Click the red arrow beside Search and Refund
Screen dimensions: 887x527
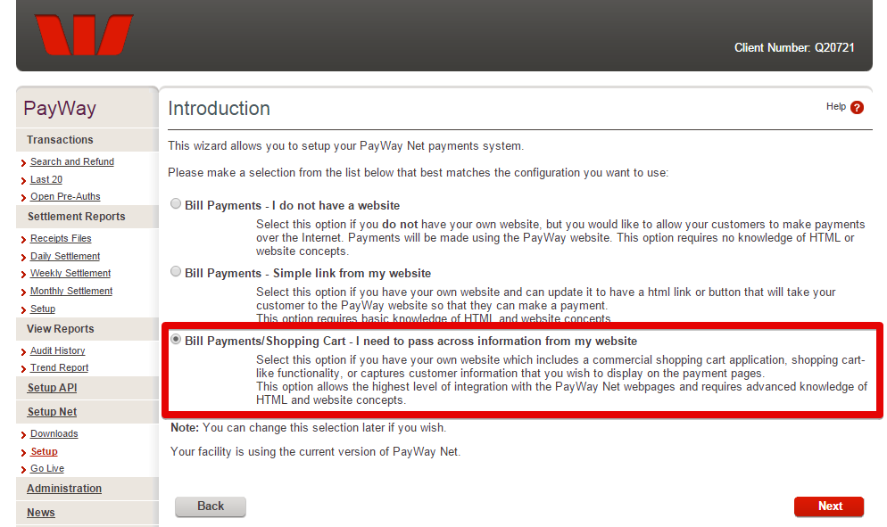pyautogui.click(x=23, y=163)
